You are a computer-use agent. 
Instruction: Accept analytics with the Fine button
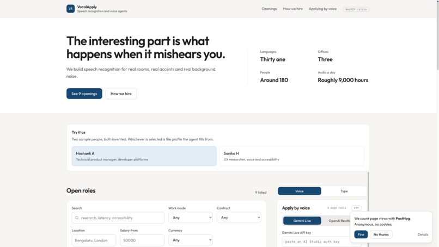(x=361, y=234)
